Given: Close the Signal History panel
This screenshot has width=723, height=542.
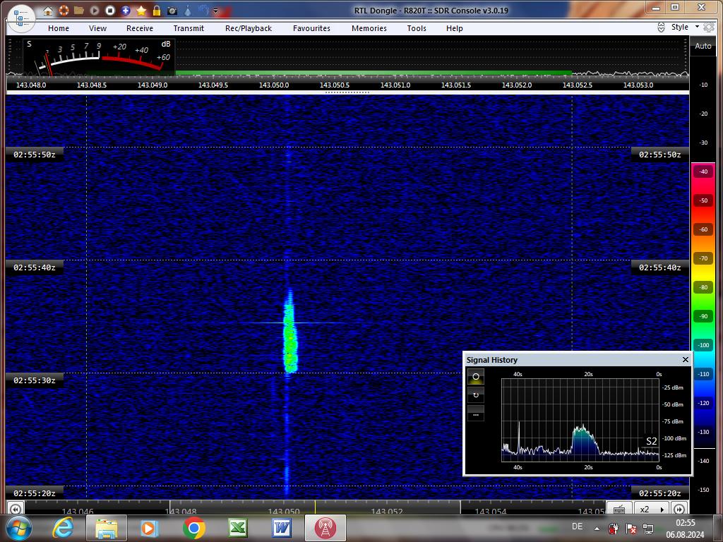Looking at the screenshot, I should [685, 359].
